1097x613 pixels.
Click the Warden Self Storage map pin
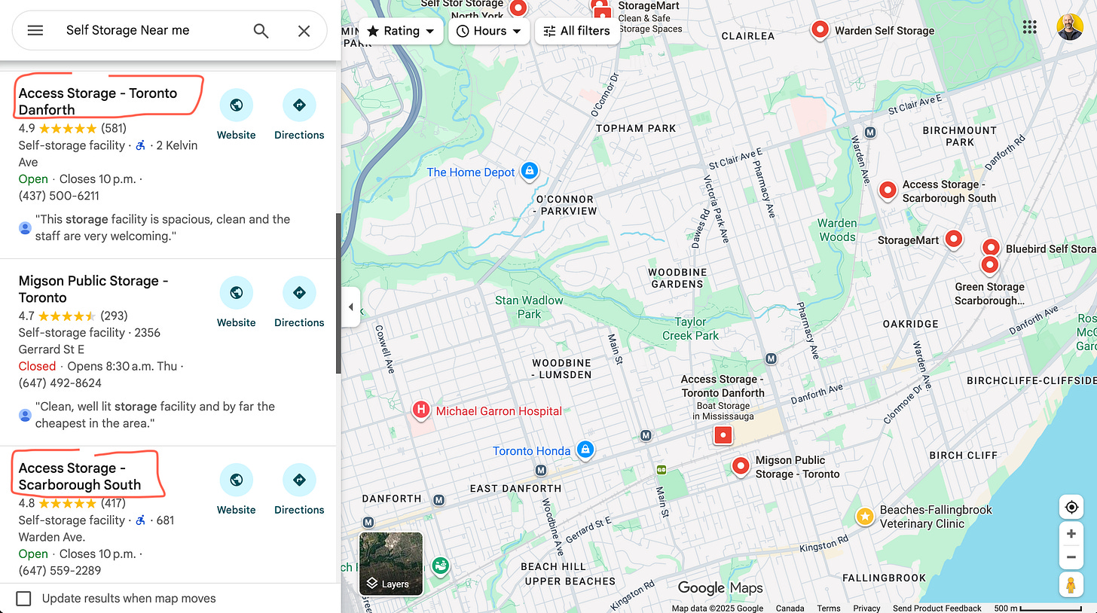[x=820, y=30]
